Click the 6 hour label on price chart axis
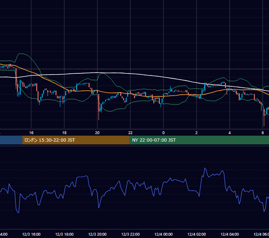 coord(263,133)
